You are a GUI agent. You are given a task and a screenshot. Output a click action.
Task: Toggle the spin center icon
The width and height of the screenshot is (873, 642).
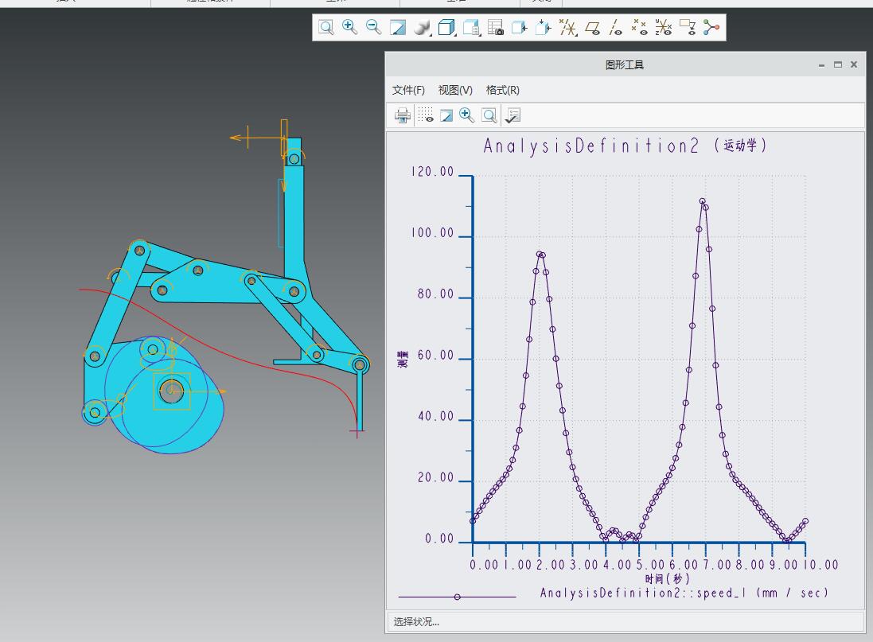(x=711, y=27)
